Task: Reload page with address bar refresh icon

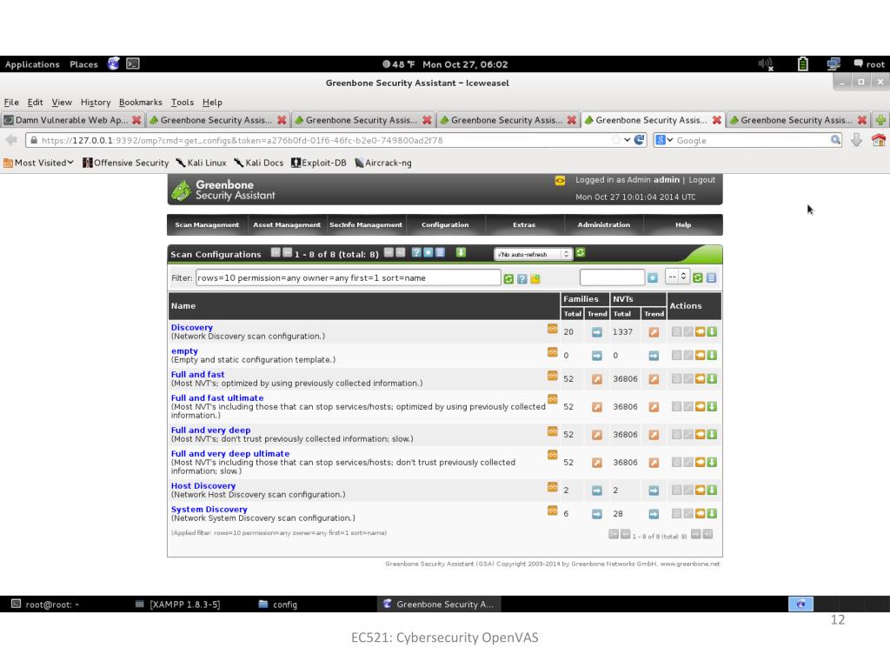Action: (x=639, y=140)
